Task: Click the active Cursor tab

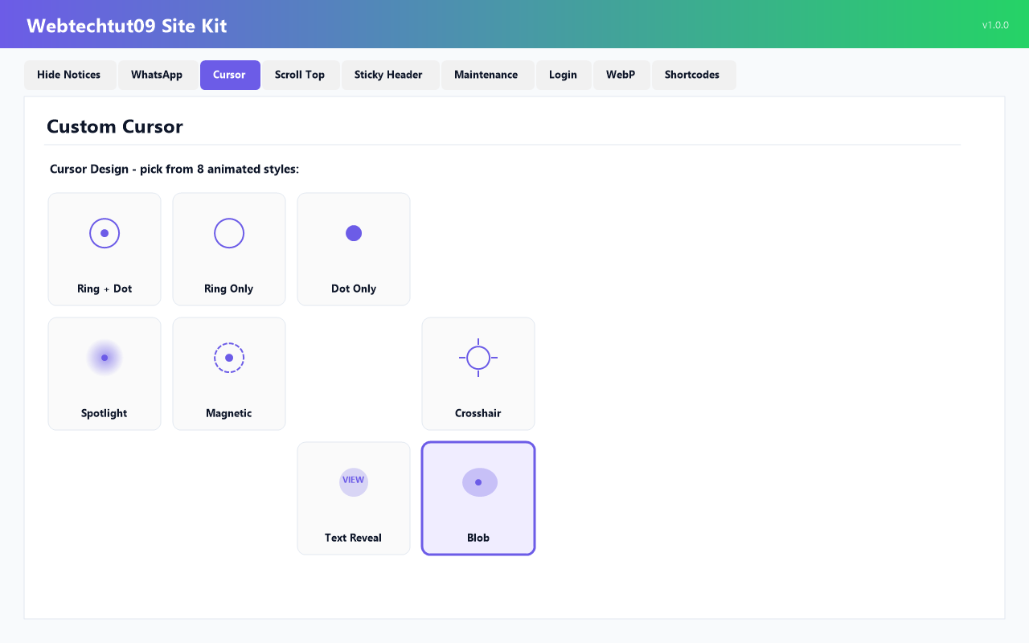Action: 230,75
